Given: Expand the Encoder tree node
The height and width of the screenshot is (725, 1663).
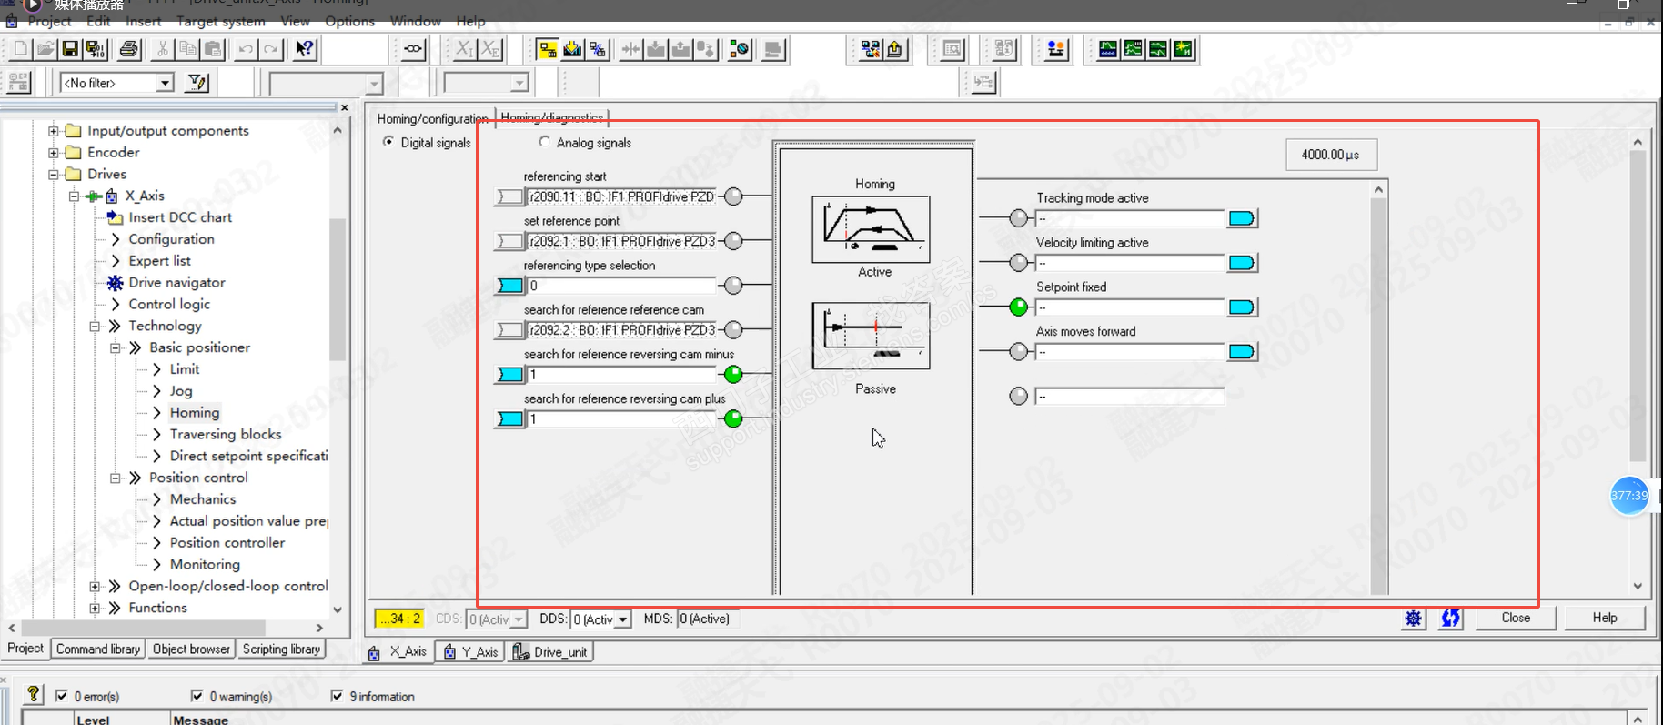Looking at the screenshot, I should pos(54,153).
